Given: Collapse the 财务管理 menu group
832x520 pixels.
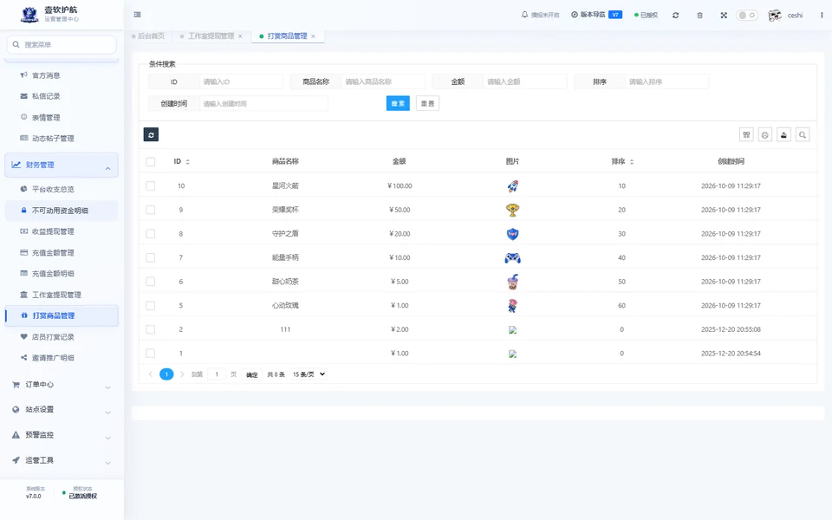Looking at the screenshot, I should pos(61,165).
